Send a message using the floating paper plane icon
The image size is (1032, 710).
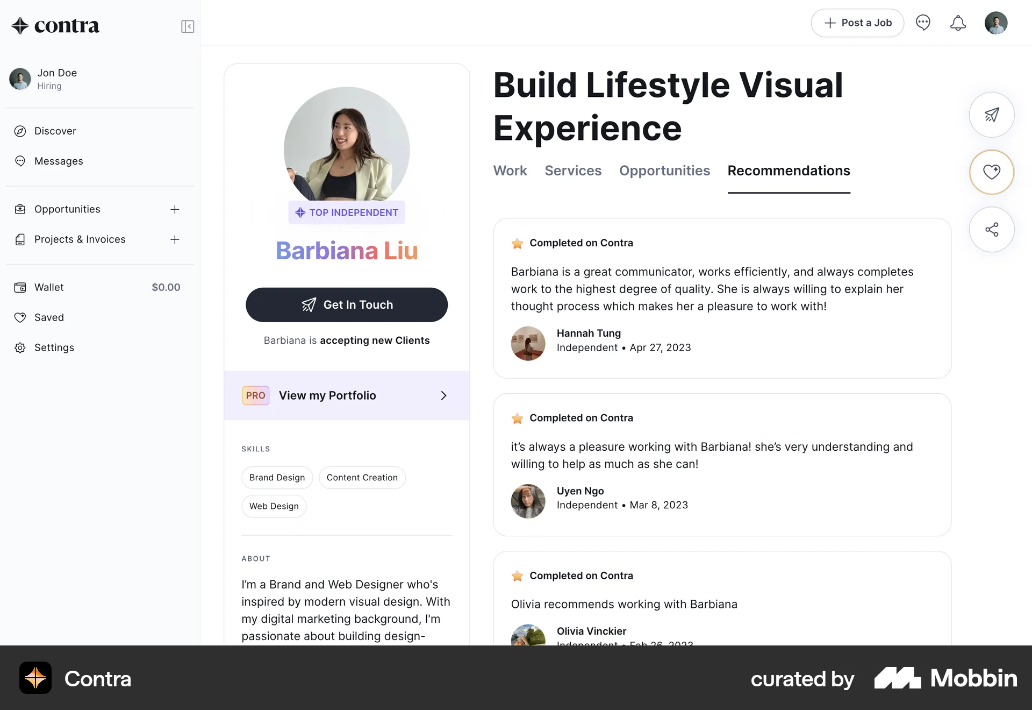coord(992,115)
